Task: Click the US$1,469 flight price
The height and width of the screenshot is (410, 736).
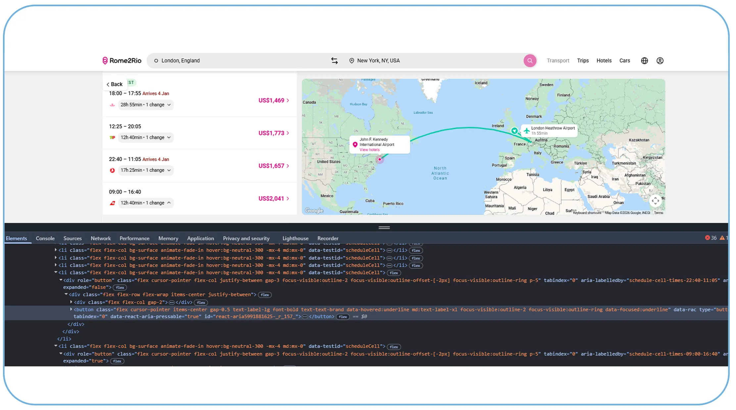Action: click(x=271, y=100)
